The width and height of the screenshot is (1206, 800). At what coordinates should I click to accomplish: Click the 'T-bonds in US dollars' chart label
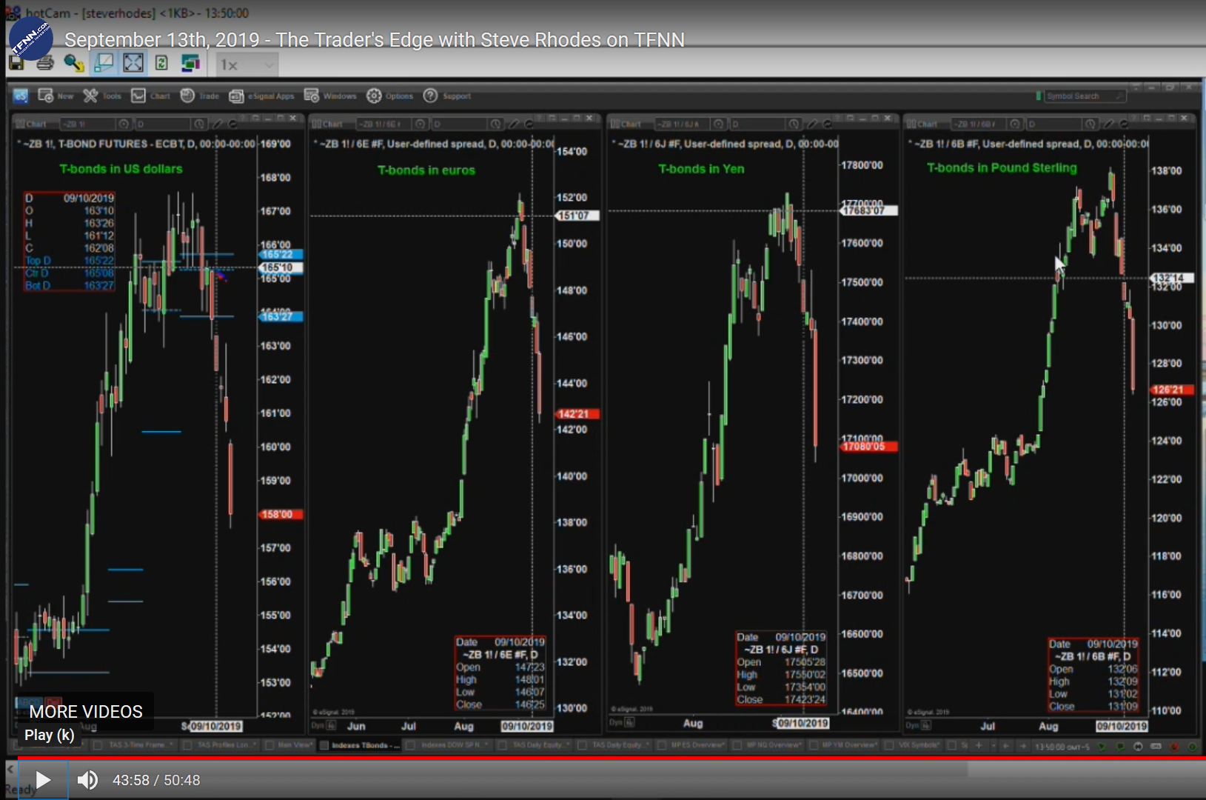click(121, 169)
